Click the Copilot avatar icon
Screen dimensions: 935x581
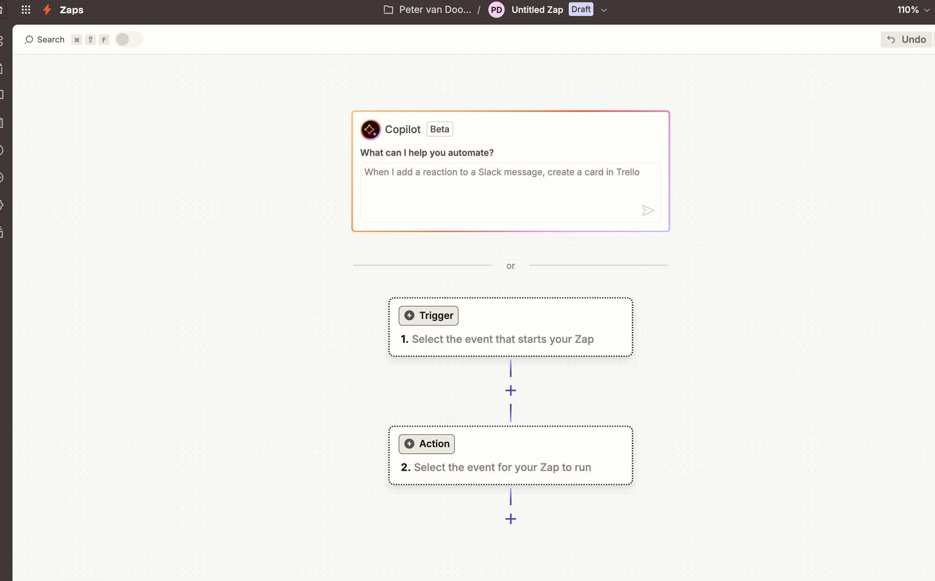(370, 129)
